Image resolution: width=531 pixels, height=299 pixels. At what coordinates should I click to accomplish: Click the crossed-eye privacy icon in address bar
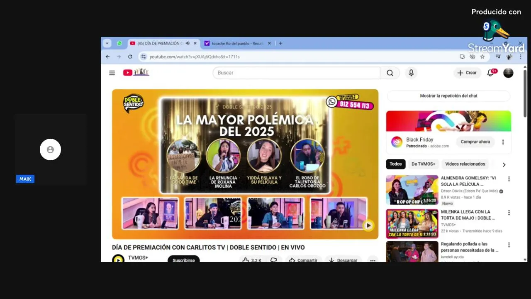(x=472, y=56)
